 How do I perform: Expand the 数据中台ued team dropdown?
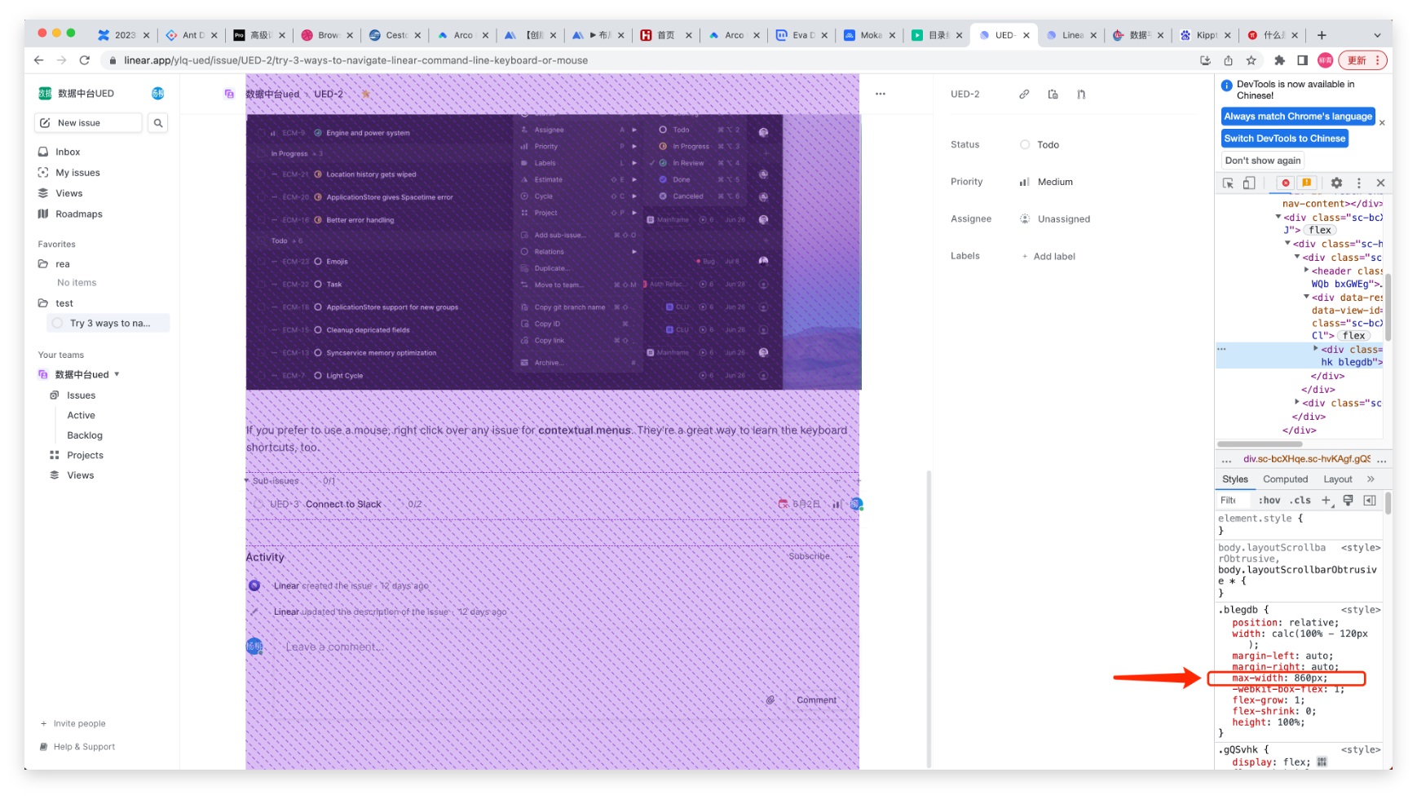pyautogui.click(x=117, y=375)
